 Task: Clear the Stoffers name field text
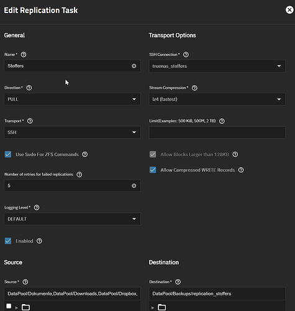(134, 66)
